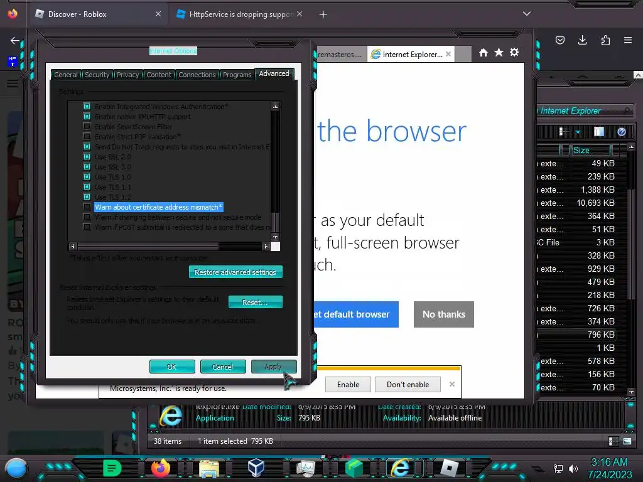
Task: Select Discover - Roblox Firefox tab
Action: 99,14
